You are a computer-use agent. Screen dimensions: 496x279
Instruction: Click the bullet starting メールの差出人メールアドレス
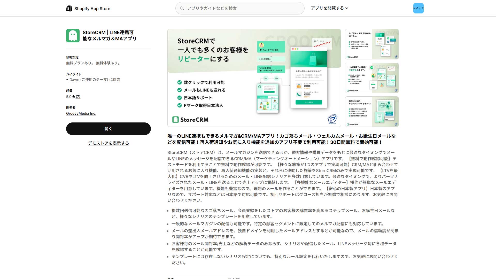click(x=285, y=234)
